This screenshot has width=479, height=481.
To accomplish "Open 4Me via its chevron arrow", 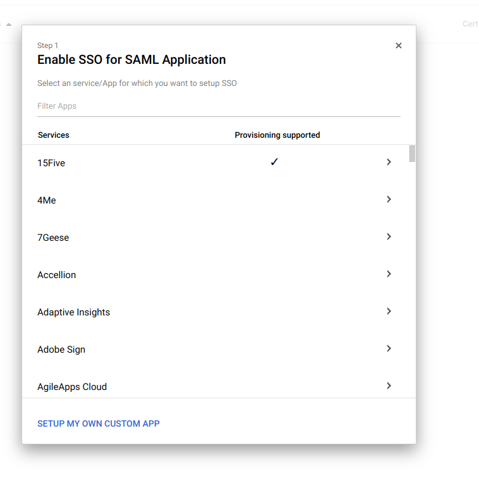I will (389, 199).
